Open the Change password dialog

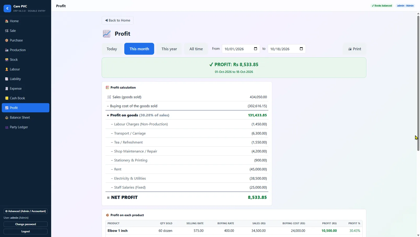point(25,224)
